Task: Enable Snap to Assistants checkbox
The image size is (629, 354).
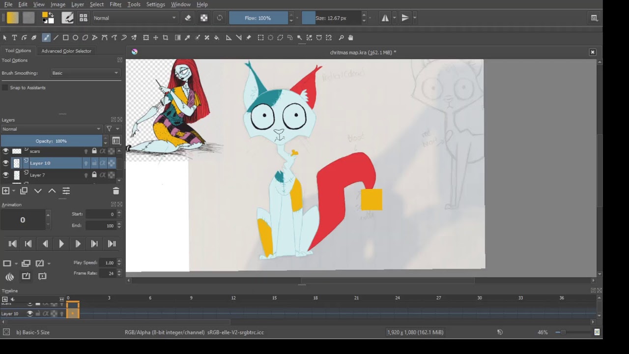Action: point(5,88)
